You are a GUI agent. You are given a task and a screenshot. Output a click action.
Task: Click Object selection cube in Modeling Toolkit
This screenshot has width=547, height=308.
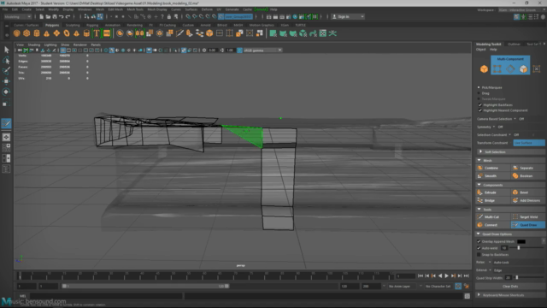click(484, 68)
